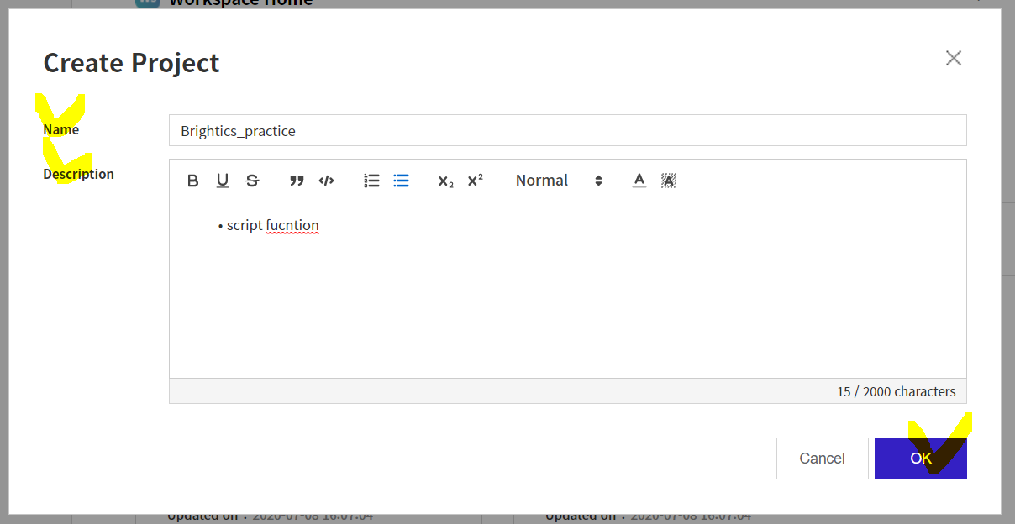
Task: Open the Normal heading style dropdown
Action: coord(559,181)
